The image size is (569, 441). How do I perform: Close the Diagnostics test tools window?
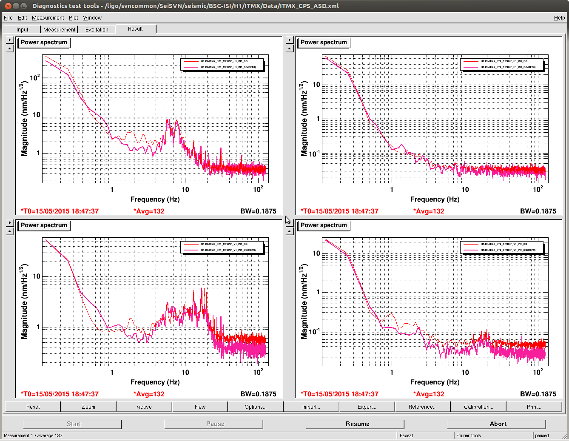coord(8,6)
